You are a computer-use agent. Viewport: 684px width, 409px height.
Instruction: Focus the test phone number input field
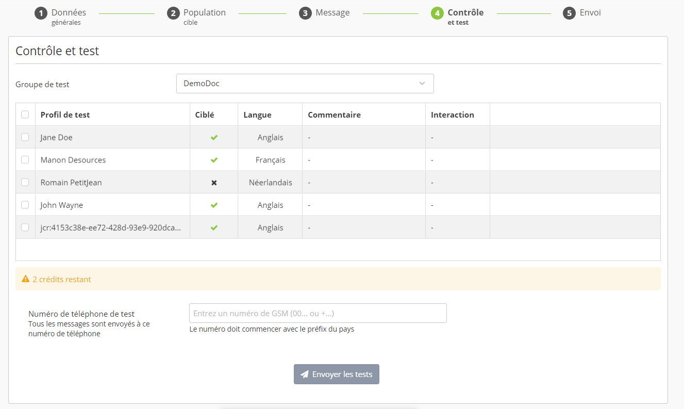(x=318, y=313)
